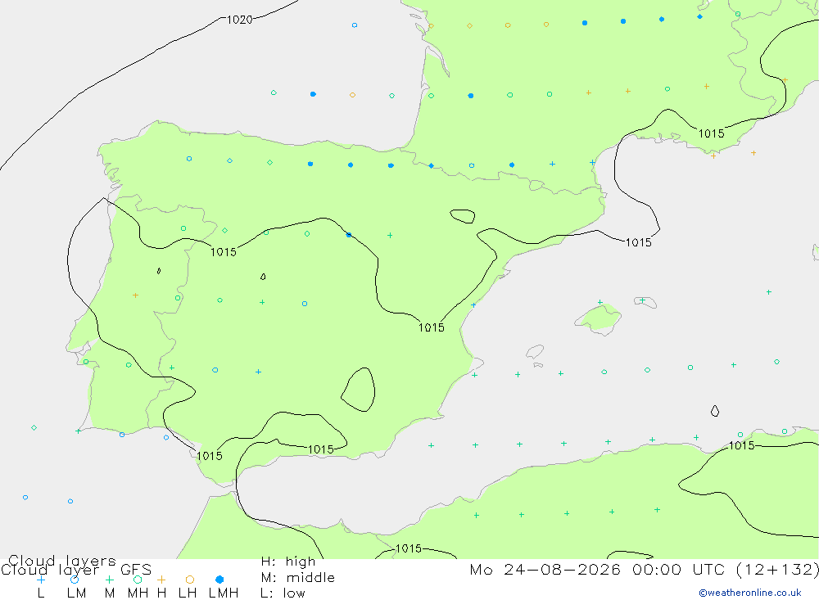Click the "LH" legend label
The height and width of the screenshot is (600, 819).
[x=188, y=593]
